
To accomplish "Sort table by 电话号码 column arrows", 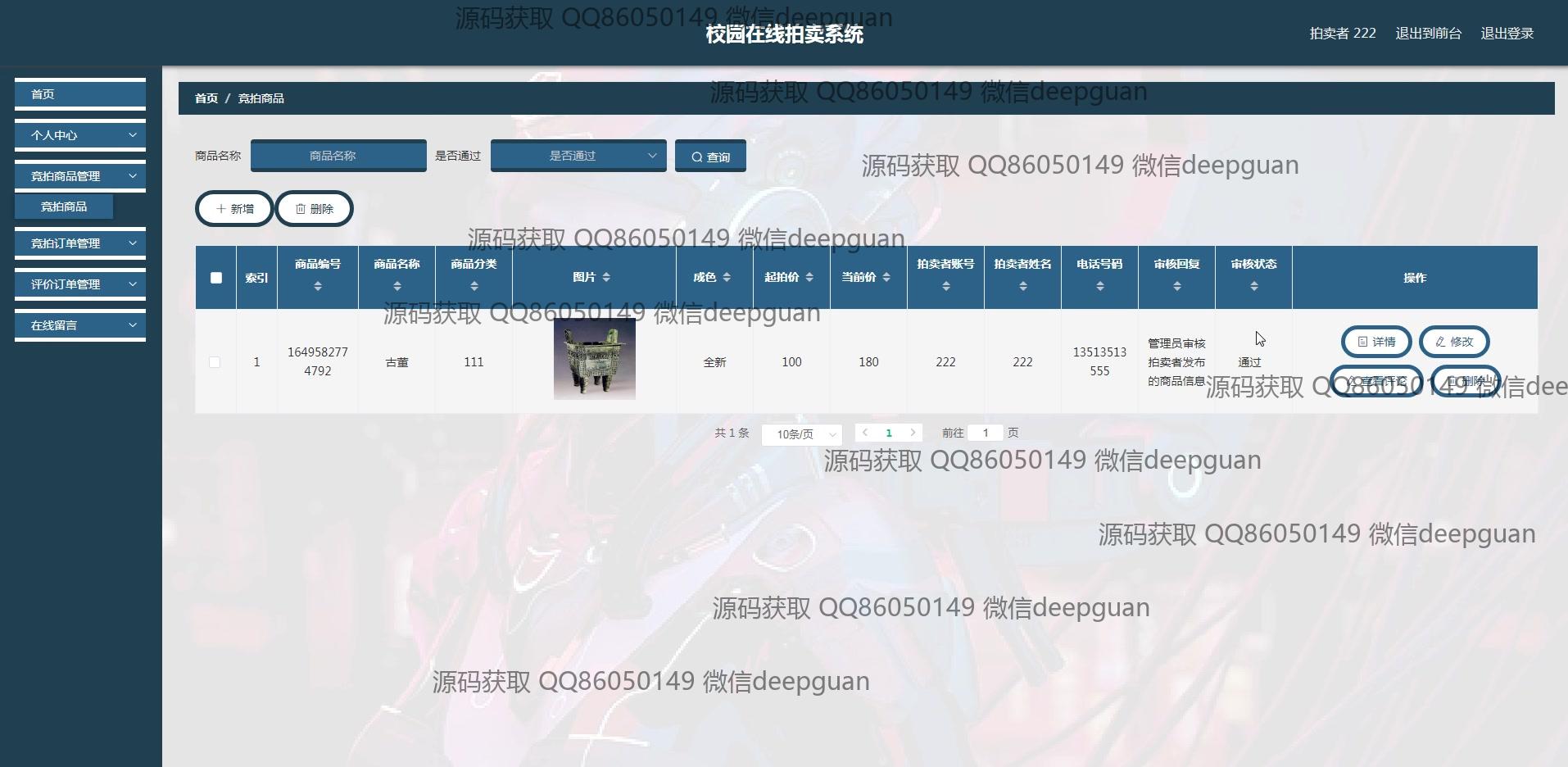I will coord(1100,286).
